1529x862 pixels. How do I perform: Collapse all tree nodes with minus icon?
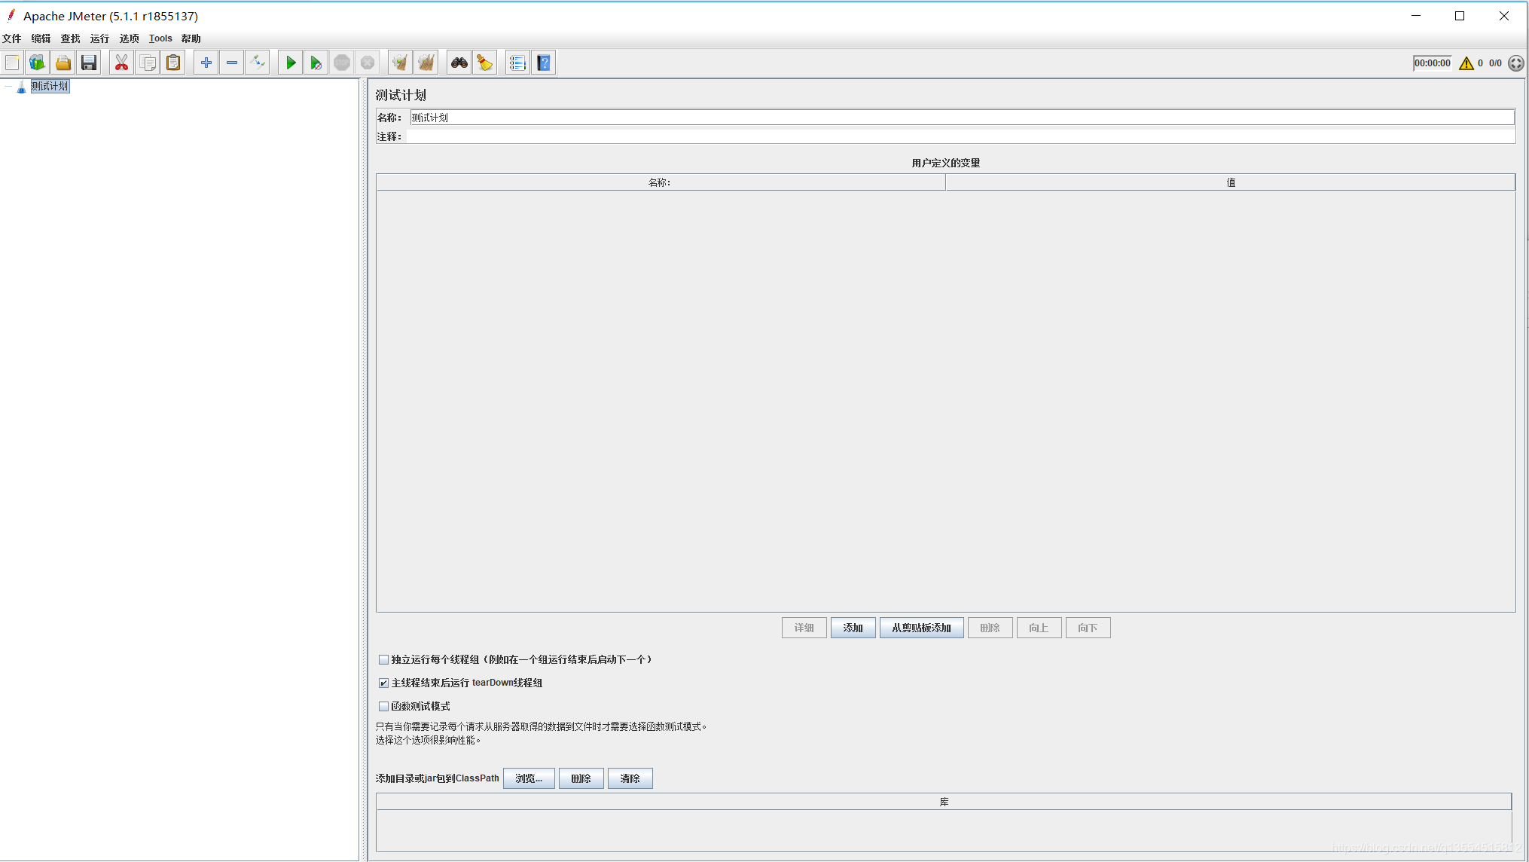[232, 63]
